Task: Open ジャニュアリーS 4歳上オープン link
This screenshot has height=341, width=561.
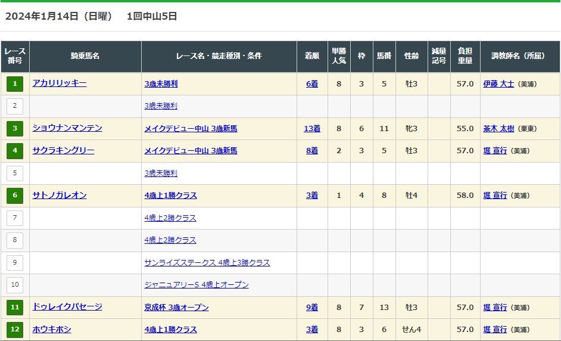Action: (197, 285)
